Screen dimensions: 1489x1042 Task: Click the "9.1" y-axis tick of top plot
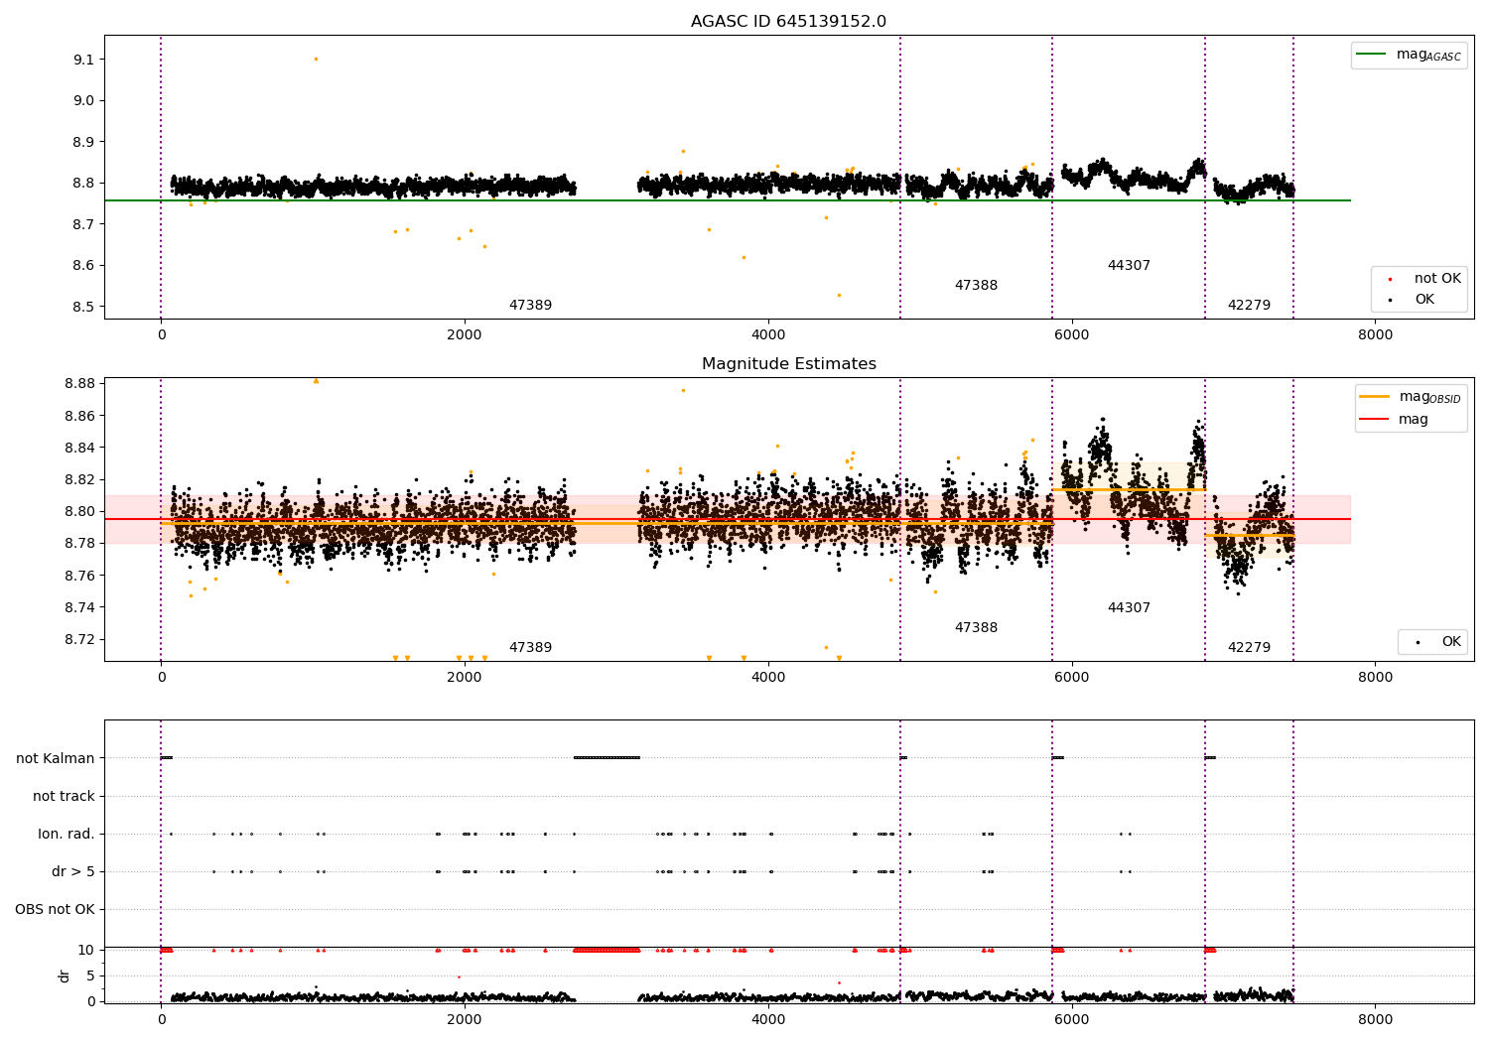(83, 60)
